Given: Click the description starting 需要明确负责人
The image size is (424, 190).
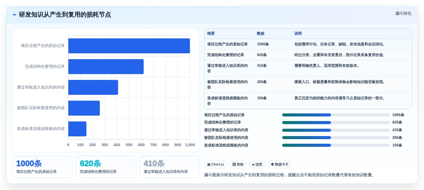Looking at the screenshot, I should point(327,66).
